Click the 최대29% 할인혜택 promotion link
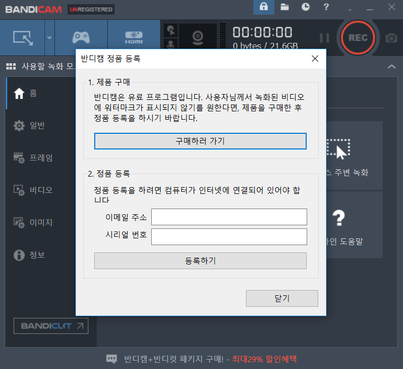The height and width of the screenshot is (369, 403). pyautogui.click(x=264, y=359)
